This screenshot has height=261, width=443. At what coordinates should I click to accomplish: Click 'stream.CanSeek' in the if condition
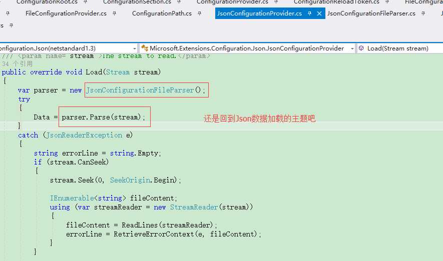coord(78,162)
